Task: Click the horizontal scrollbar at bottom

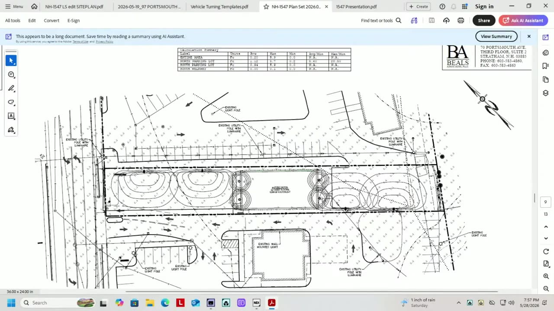Action: (312, 292)
